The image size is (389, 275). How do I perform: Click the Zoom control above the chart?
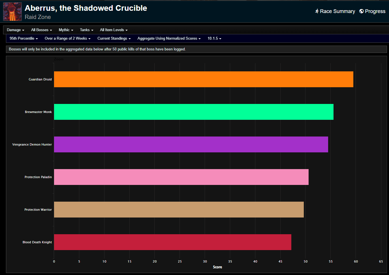tap(59, 59)
